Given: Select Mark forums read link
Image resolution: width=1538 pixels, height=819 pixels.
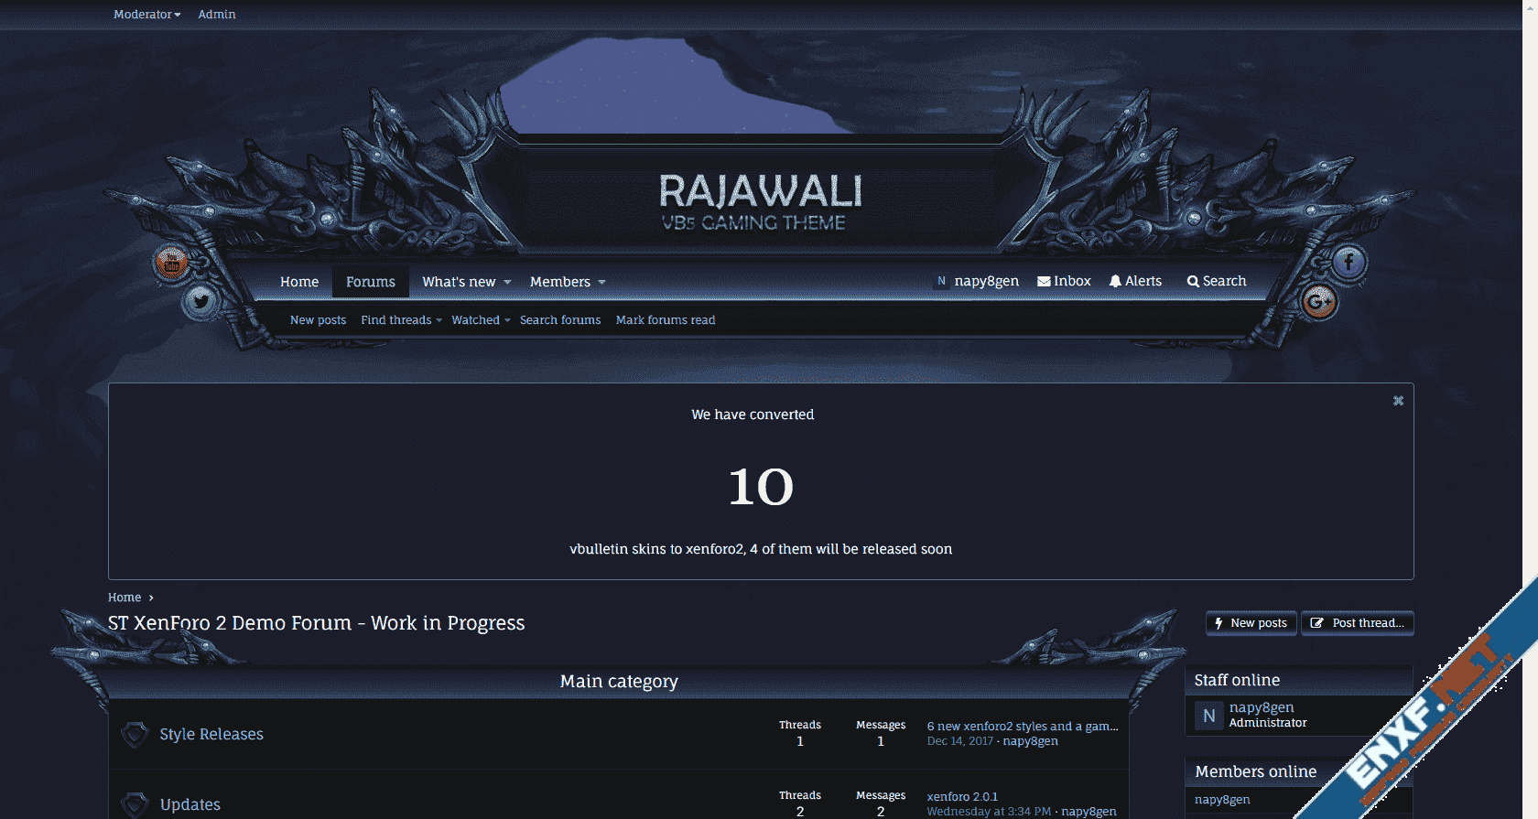Looking at the screenshot, I should pos(666,320).
